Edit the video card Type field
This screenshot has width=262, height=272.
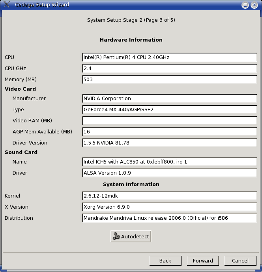(x=170, y=110)
